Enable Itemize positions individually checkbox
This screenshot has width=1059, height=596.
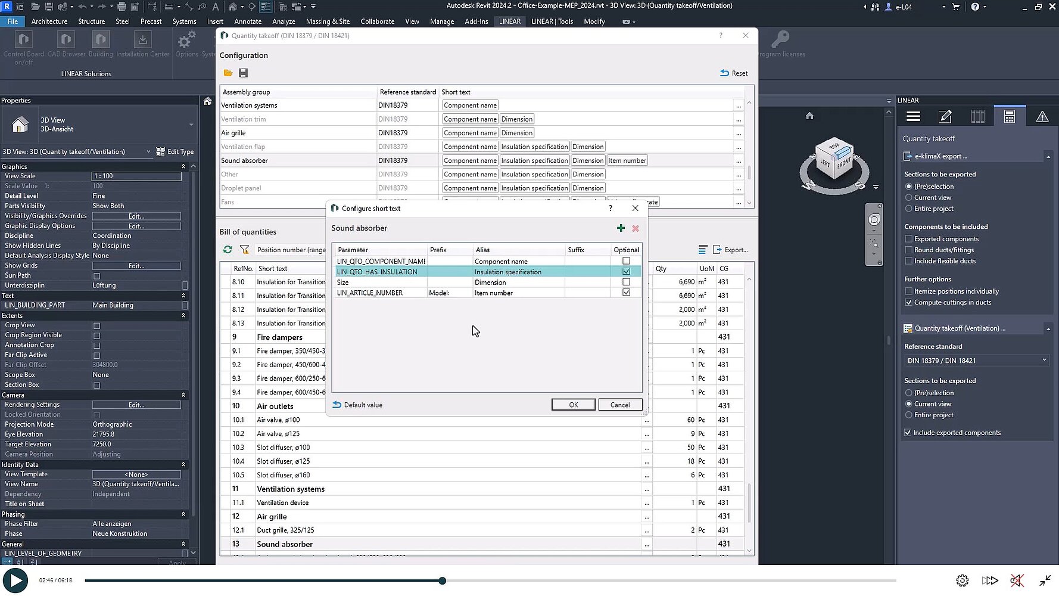pyautogui.click(x=908, y=291)
